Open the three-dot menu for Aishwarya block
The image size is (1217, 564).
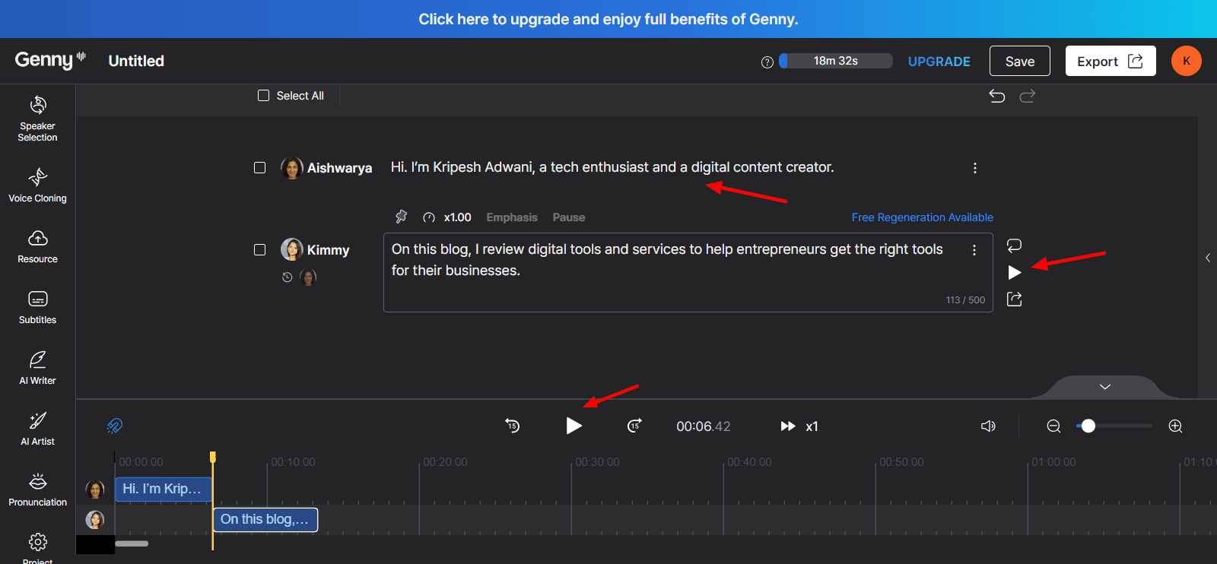pyautogui.click(x=974, y=168)
